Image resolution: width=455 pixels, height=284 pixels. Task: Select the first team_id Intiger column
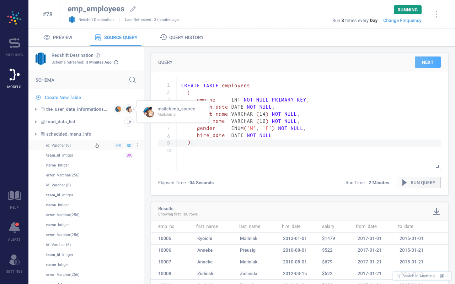click(x=86, y=155)
